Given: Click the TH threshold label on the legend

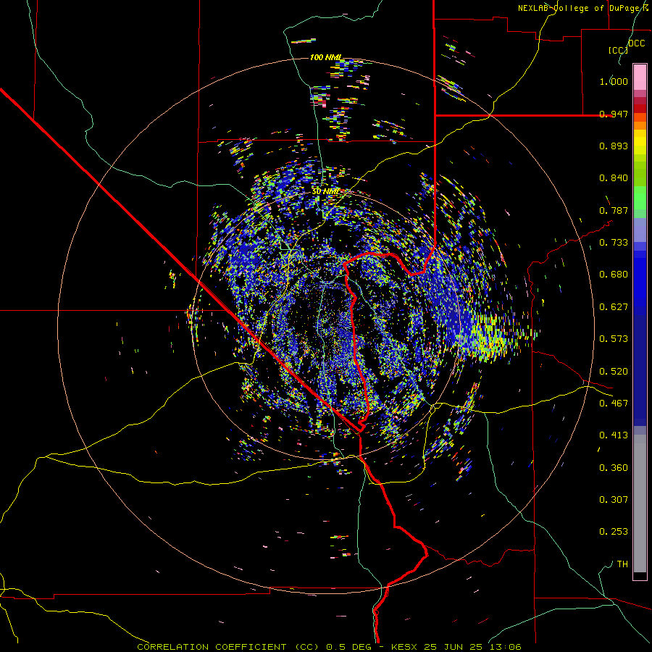Looking at the screenshot, I should 622,564.
